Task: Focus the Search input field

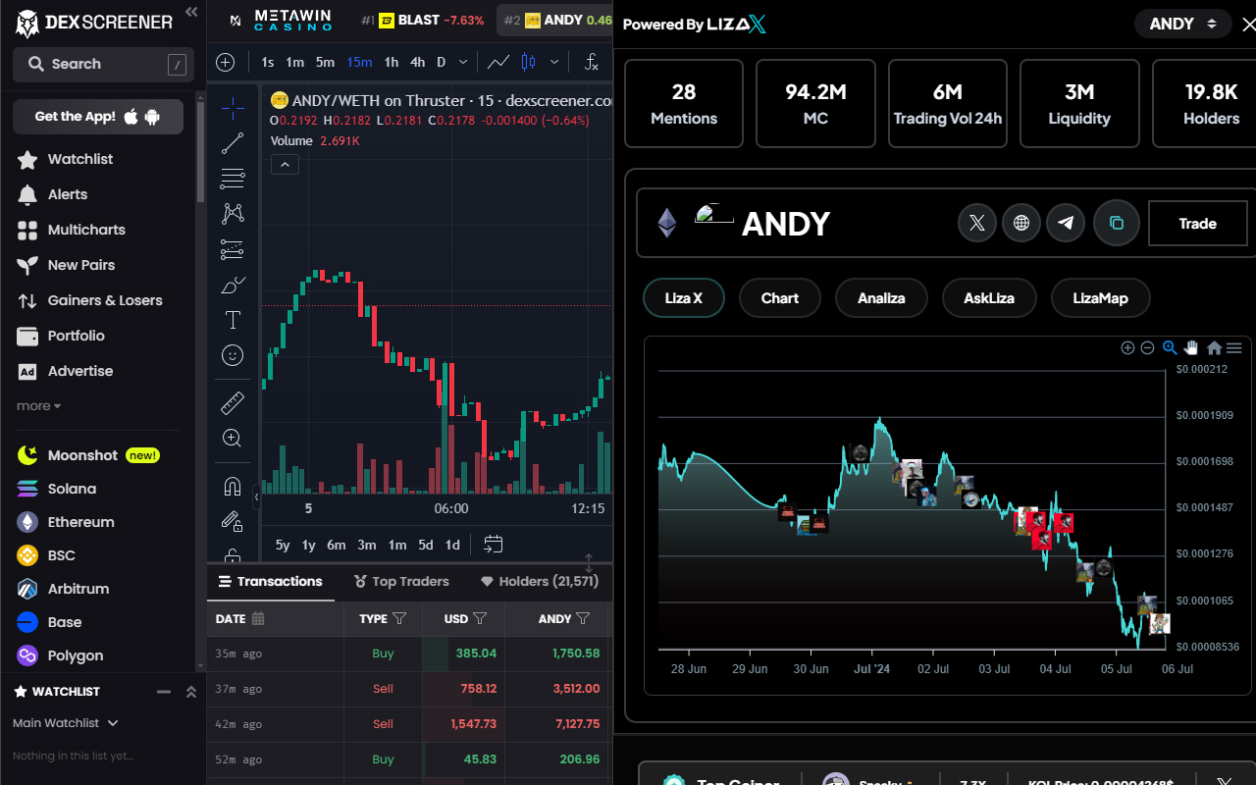Action: click(x=98, y=65)
